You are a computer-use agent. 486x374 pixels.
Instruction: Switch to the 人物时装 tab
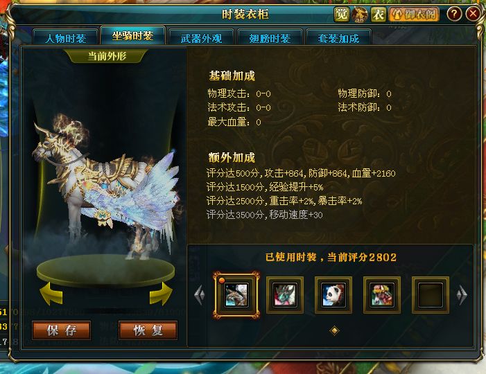(65, 38)
